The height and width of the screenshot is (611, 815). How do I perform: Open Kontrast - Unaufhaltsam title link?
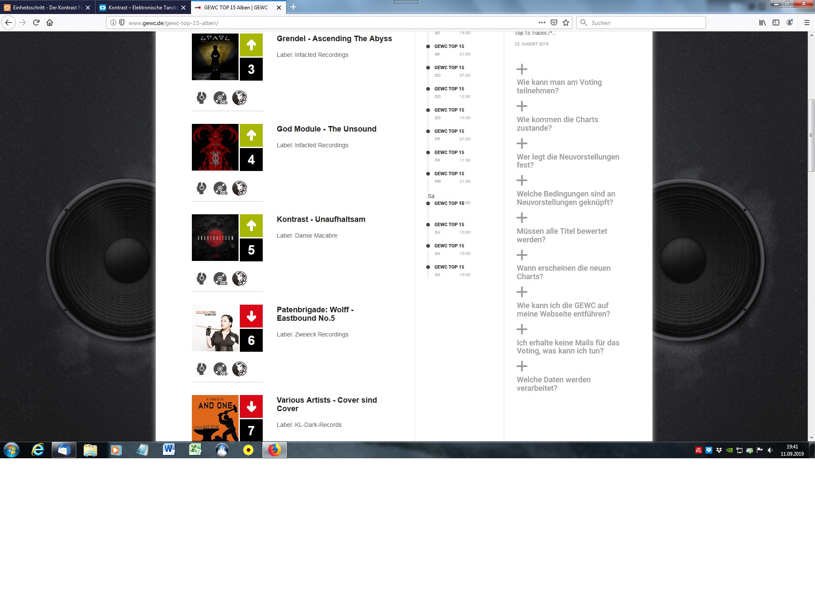pos(321,219)
